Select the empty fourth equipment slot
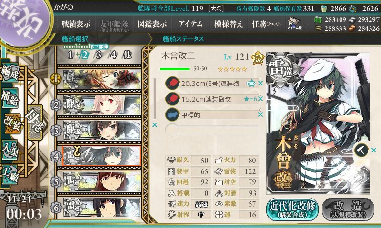The width and height of the screenshot is (381, 228). click(211, 130)
